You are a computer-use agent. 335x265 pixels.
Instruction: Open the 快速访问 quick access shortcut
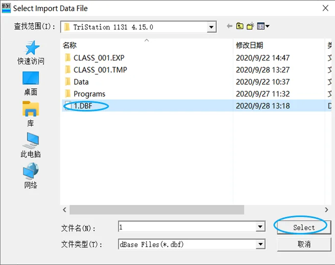point(31,53)
